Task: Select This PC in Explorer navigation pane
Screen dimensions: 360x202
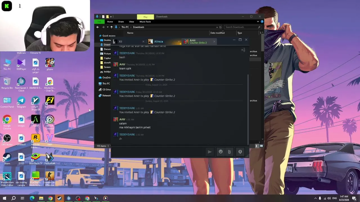Action: pyautogui.click(x=104, y=84)
